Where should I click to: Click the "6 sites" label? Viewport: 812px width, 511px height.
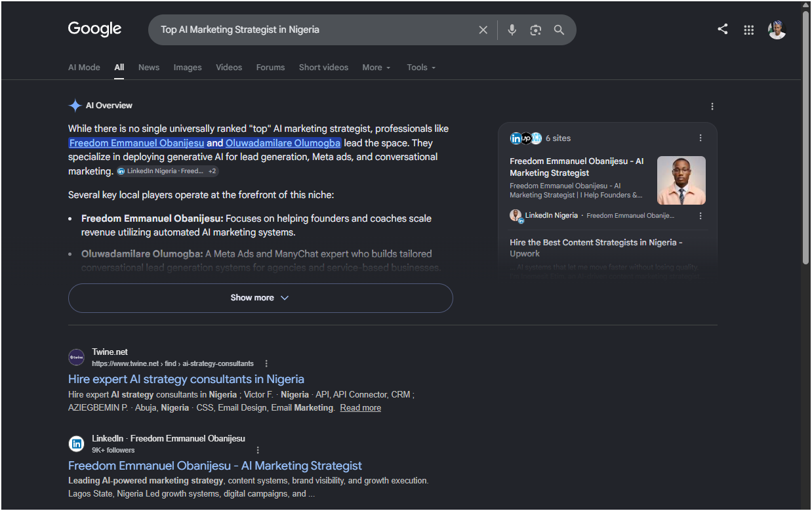pyautogui.click(x=558, y=138)
